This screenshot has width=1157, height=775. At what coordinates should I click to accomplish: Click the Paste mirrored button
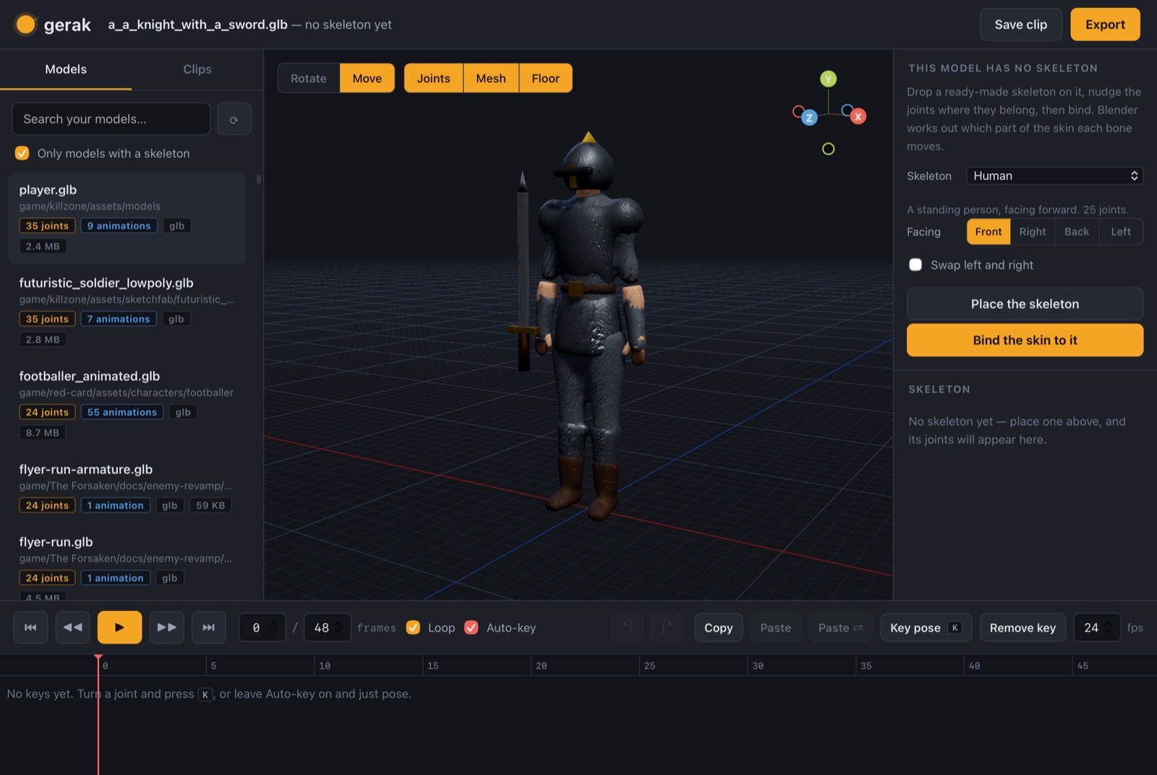point(840,628)
